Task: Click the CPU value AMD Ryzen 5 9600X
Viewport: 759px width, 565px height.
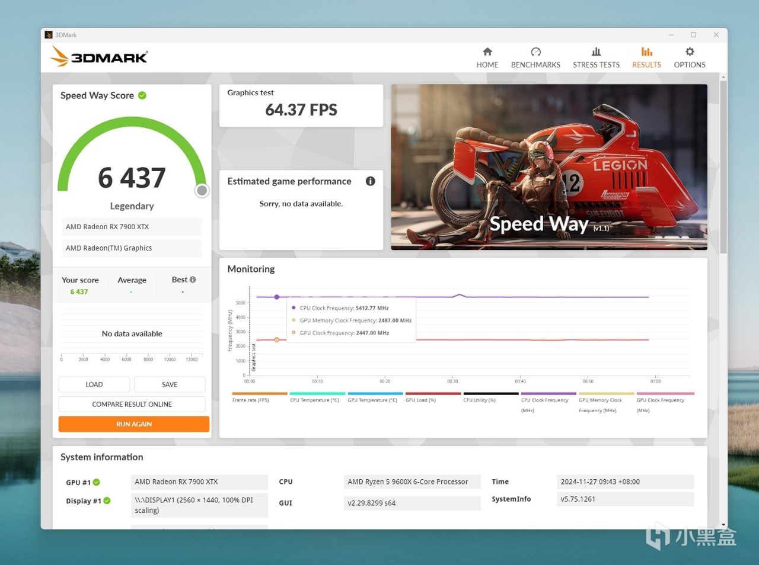Action: point(412,482)
